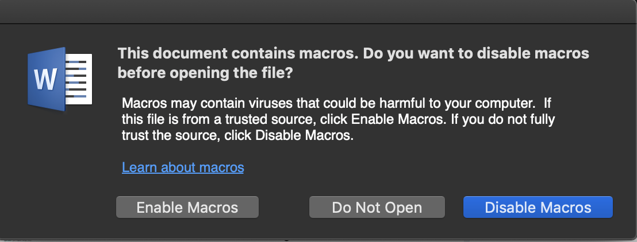Click the virus warning paragraph text
The height and width of the screenshot is (242, 637).
pos(339,120)
